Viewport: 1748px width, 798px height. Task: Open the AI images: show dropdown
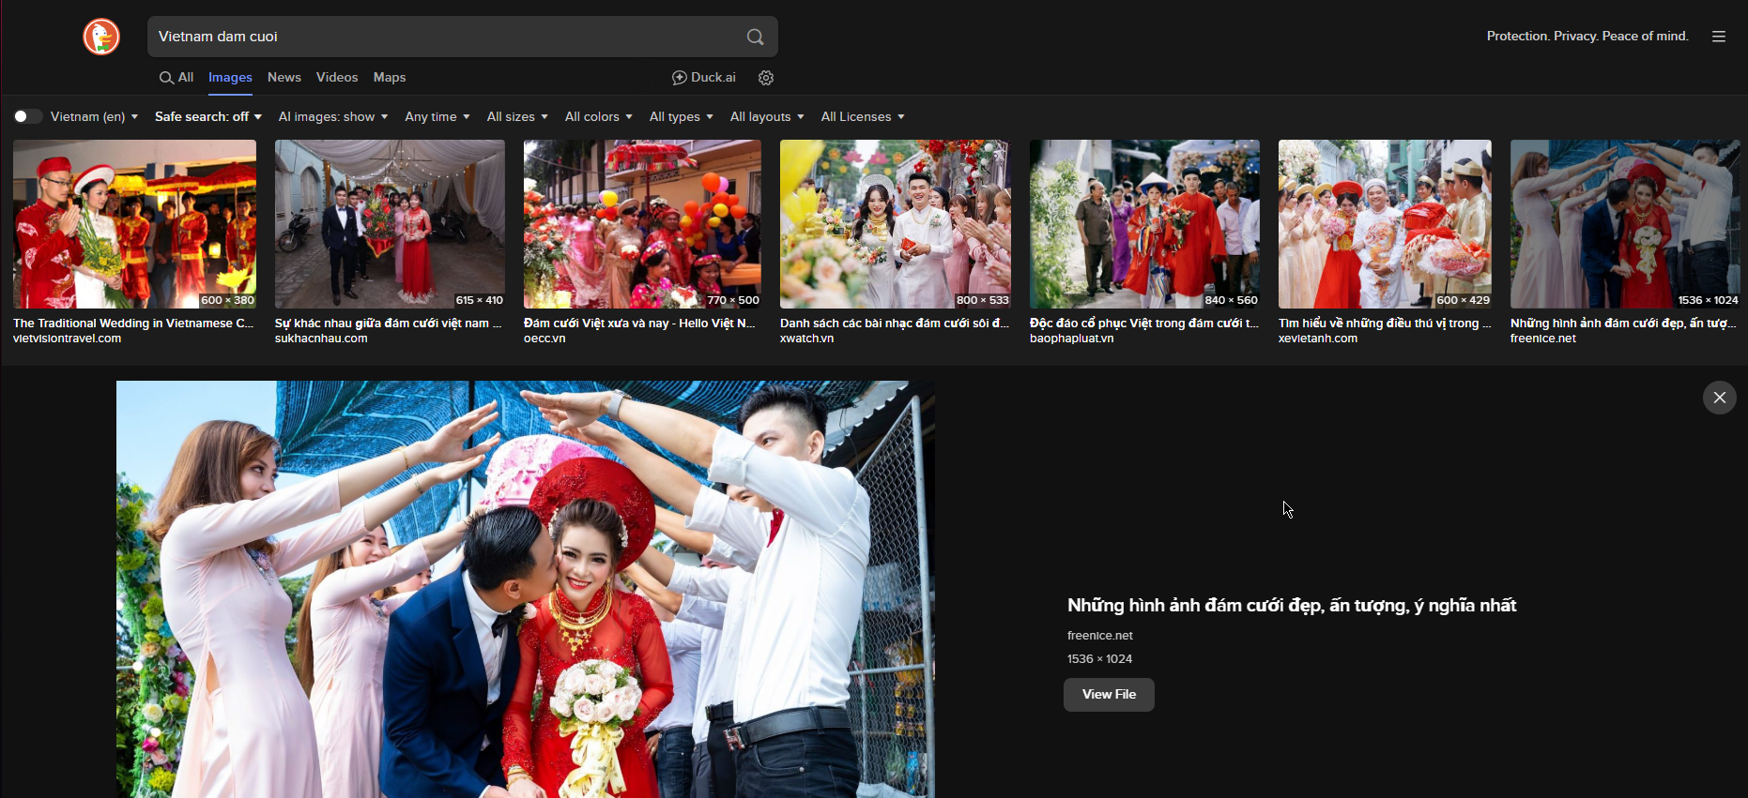332,116
